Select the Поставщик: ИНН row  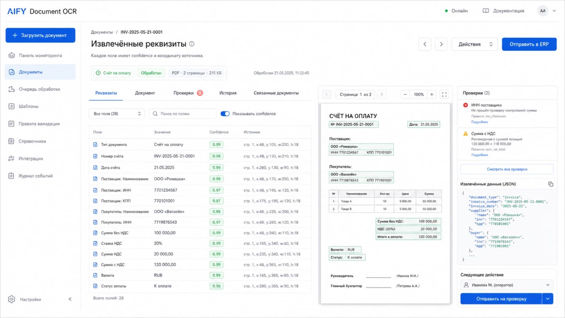click(200, 190)
